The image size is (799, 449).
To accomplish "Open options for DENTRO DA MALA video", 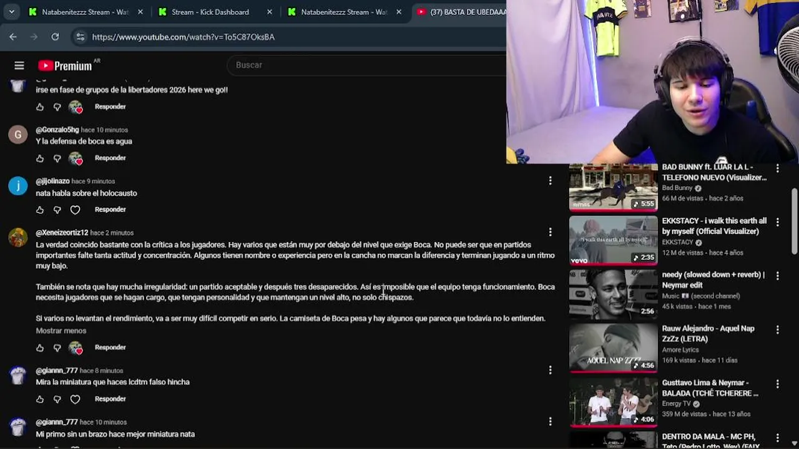I will pos(777,437).
